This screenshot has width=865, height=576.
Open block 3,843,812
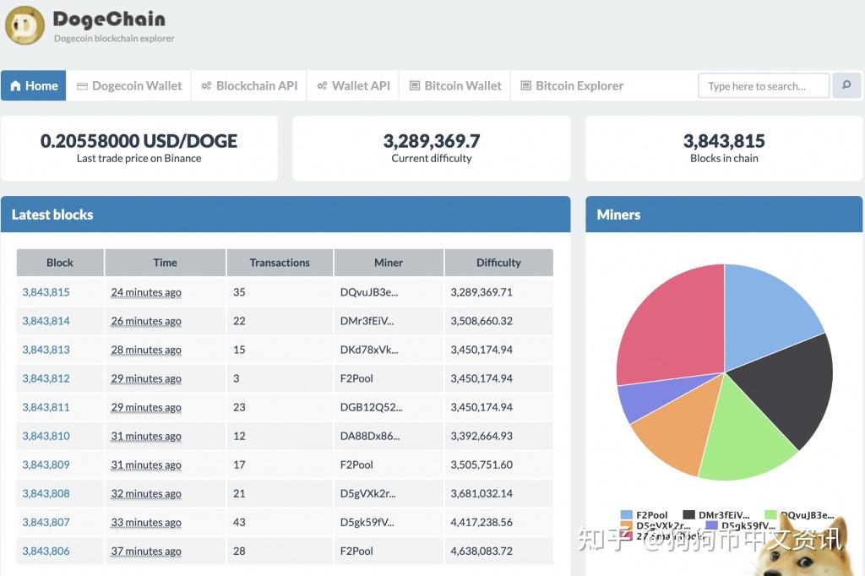(46, 378)
